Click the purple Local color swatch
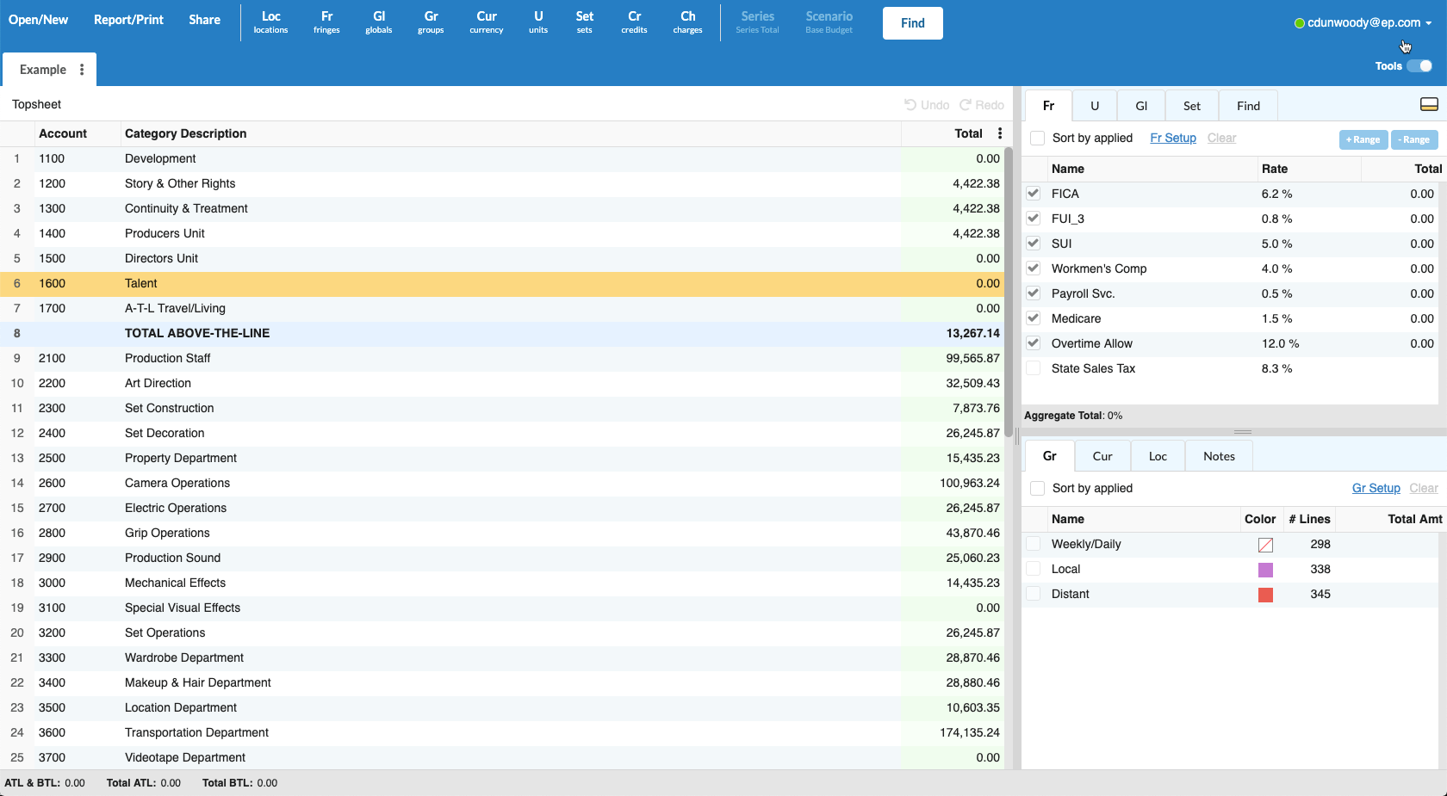The height and width of the screenshot is (796, 1447). [x=1265, y=570]
